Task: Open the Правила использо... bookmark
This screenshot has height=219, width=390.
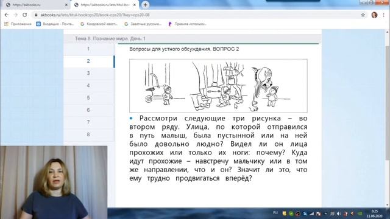Action: tap(187, 24)
